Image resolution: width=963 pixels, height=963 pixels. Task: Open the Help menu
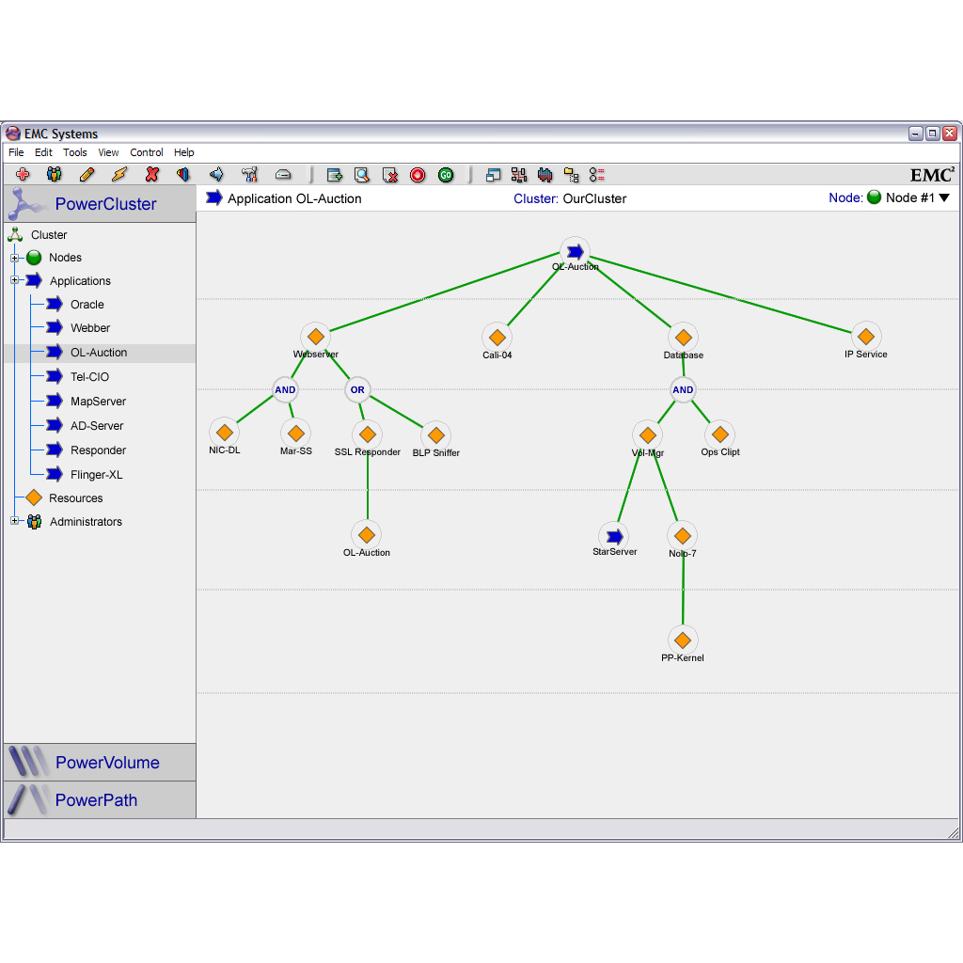point(184,152)
